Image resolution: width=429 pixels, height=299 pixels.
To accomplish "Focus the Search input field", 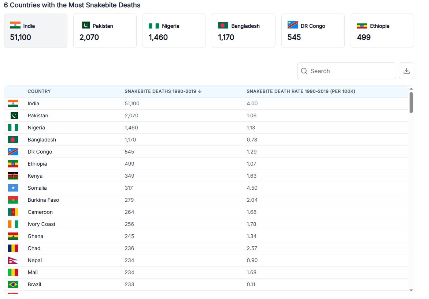I will coord(346,71).
